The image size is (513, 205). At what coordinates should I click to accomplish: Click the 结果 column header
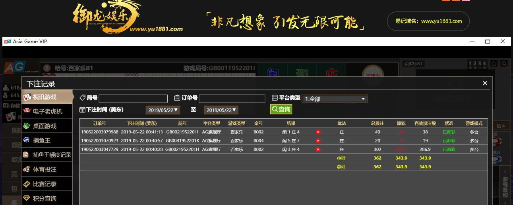click(x=291, y=123)
